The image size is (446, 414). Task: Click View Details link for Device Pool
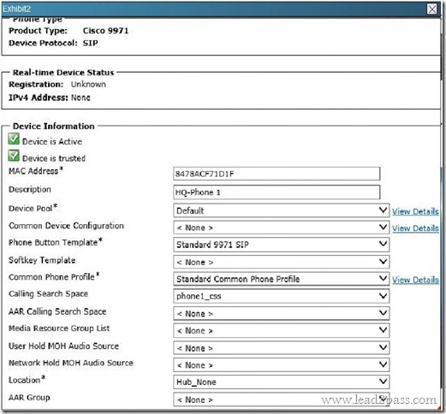click(x=415, y=211)
